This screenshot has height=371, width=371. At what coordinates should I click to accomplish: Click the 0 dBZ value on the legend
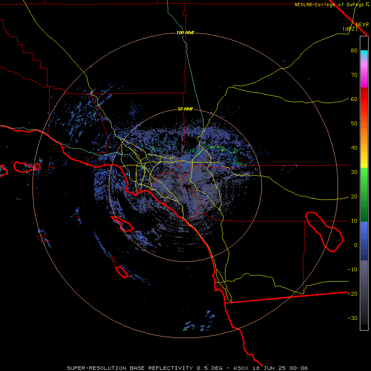(356, 245)
